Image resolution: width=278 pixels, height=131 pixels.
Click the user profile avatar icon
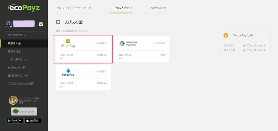[x=9, y=24]
